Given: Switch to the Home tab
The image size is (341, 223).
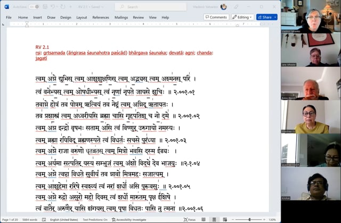Looking at the screenshot, I should pos(23,18).
